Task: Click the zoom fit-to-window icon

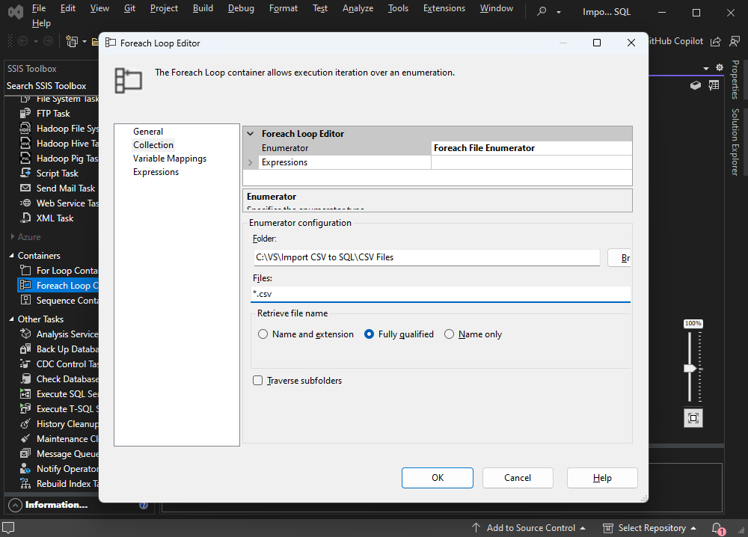Action: pyautogui.click(x=693, y=418)
